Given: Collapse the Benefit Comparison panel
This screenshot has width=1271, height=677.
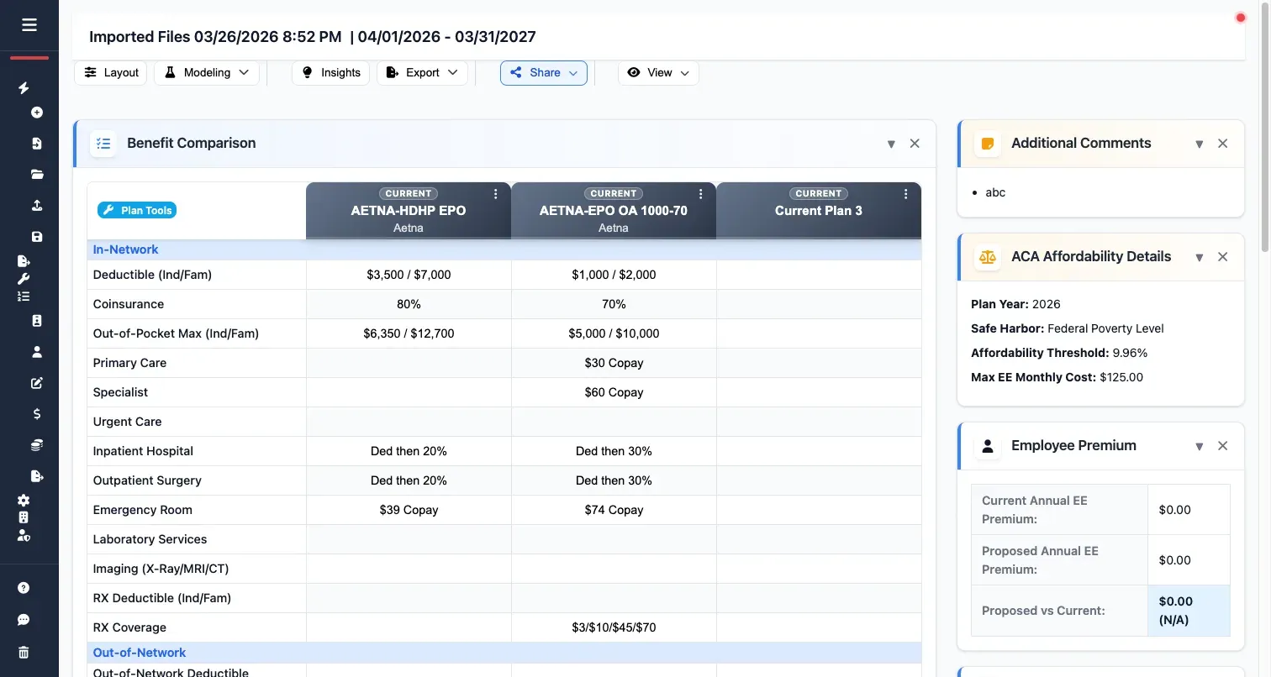Looking at the screenshot, I should (891, 144).
